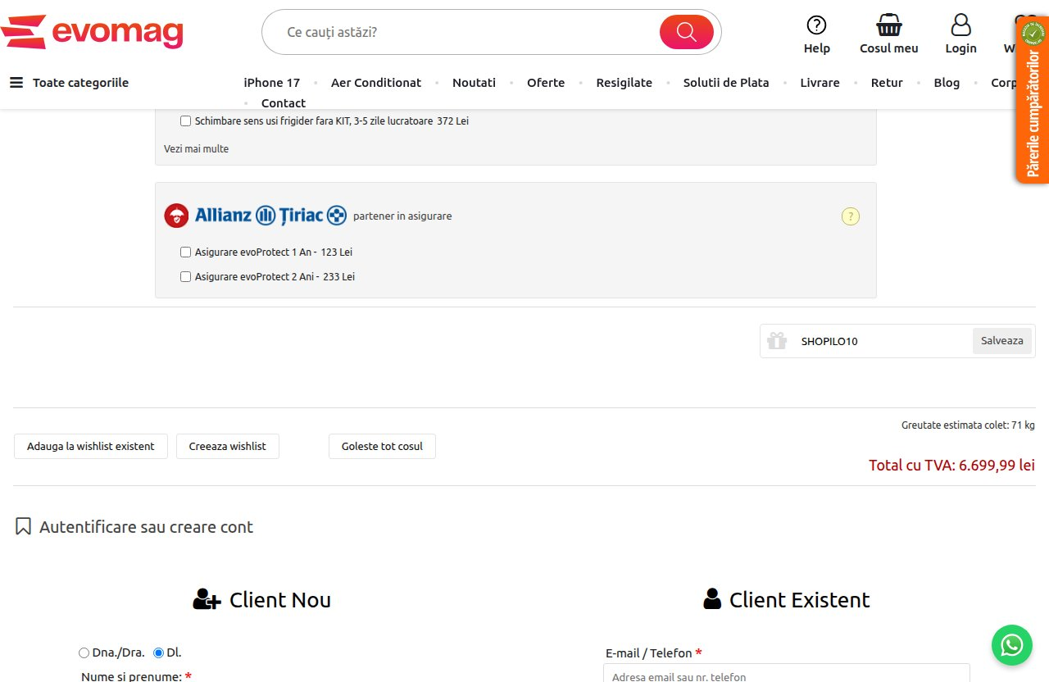Open the Toate categoriile hamburger menu
The image size is (1049, 682).
16,83
